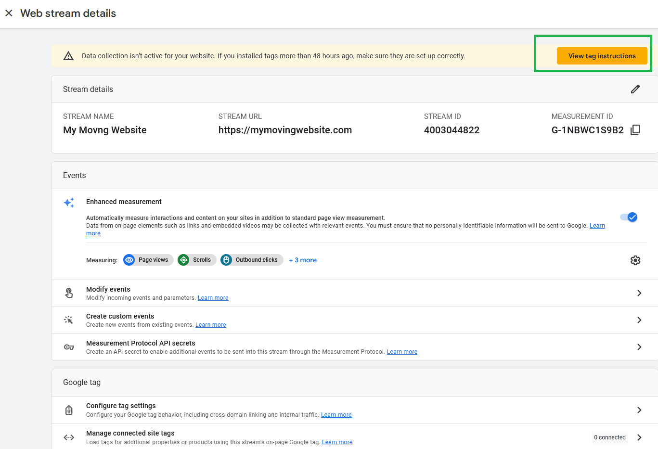
Task: Open enhanced measurement settings gear
Action: tap(635, 260)
